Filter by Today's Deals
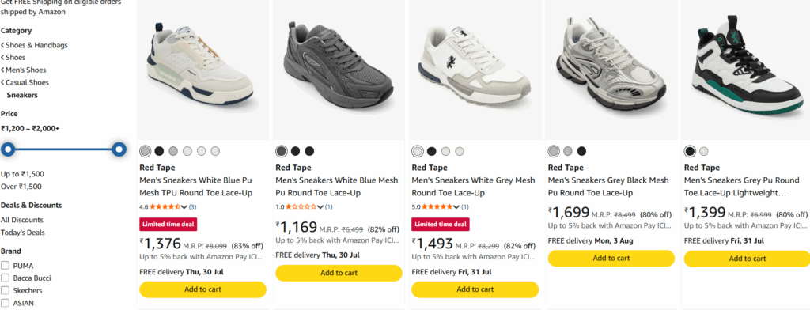The width and height of the screenshot is (810, 310). (23, 232)
